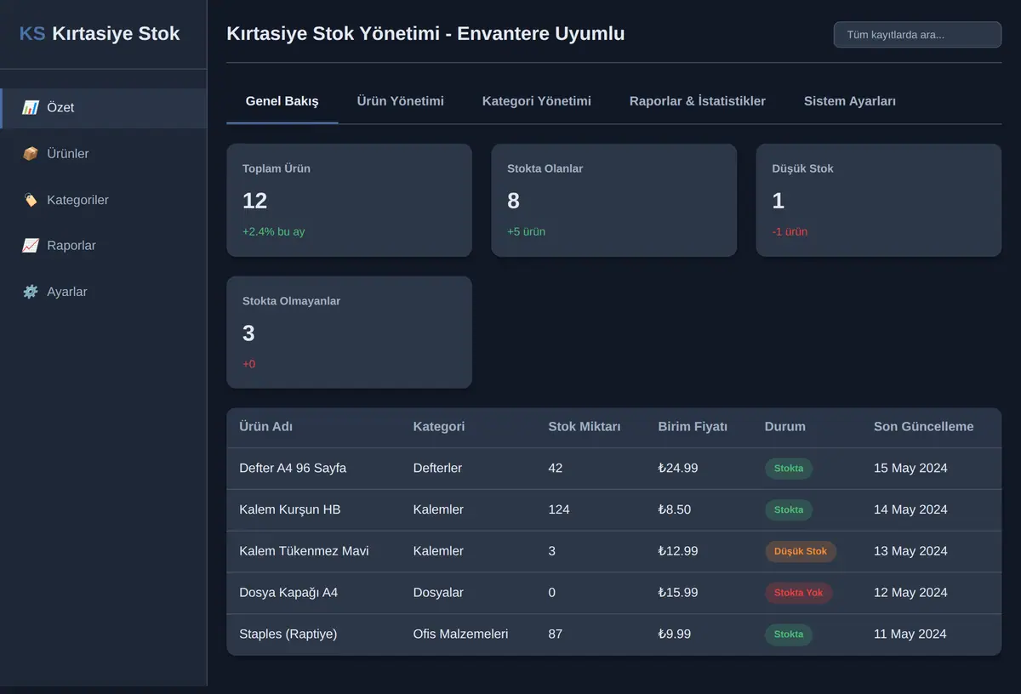This screenshot has height=694, width=1021.
Task: Open Kategoriler label from sidebar
Action: coord(77,200)
